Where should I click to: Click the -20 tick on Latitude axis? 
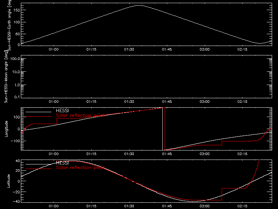tap(16, 192)
